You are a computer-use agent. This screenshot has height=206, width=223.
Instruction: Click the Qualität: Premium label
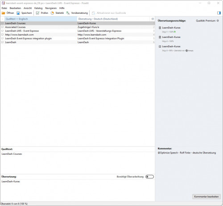tap(206, 21)
